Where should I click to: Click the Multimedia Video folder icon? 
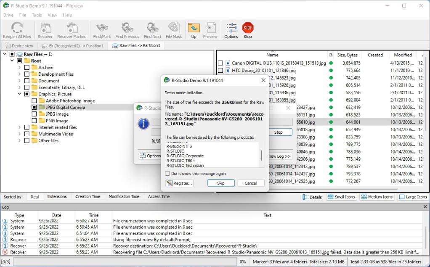coord(34,134)
